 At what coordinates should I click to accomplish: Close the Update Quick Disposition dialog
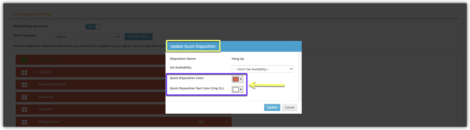[x=296, y=47]
